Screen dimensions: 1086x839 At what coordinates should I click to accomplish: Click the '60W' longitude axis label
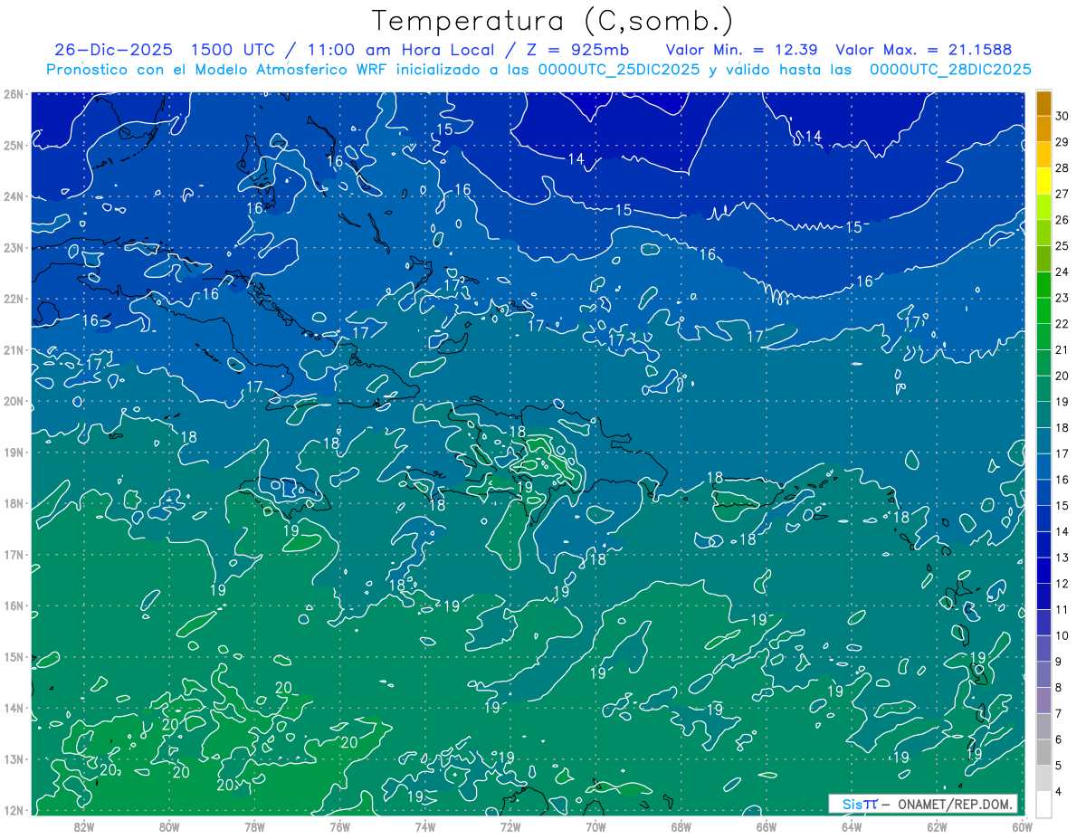(x=1022, y=825)
